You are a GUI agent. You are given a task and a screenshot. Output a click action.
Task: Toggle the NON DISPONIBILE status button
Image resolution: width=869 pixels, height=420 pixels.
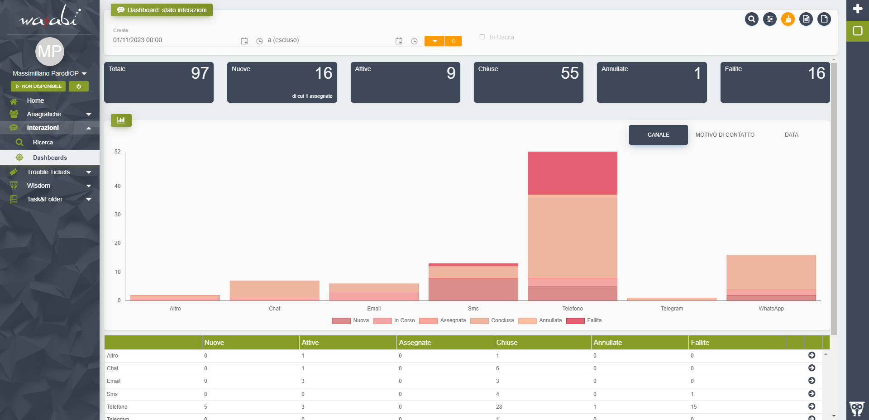pos(38,86)
